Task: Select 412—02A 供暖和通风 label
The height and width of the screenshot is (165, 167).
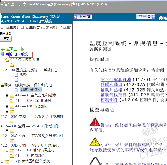Action: (x=33, y=101)
